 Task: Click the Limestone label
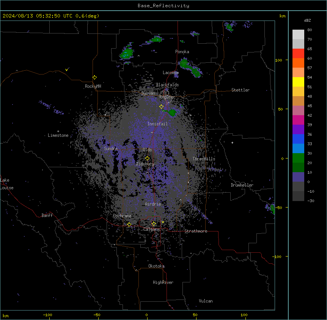pyautogui.click(x=58, y=135)
